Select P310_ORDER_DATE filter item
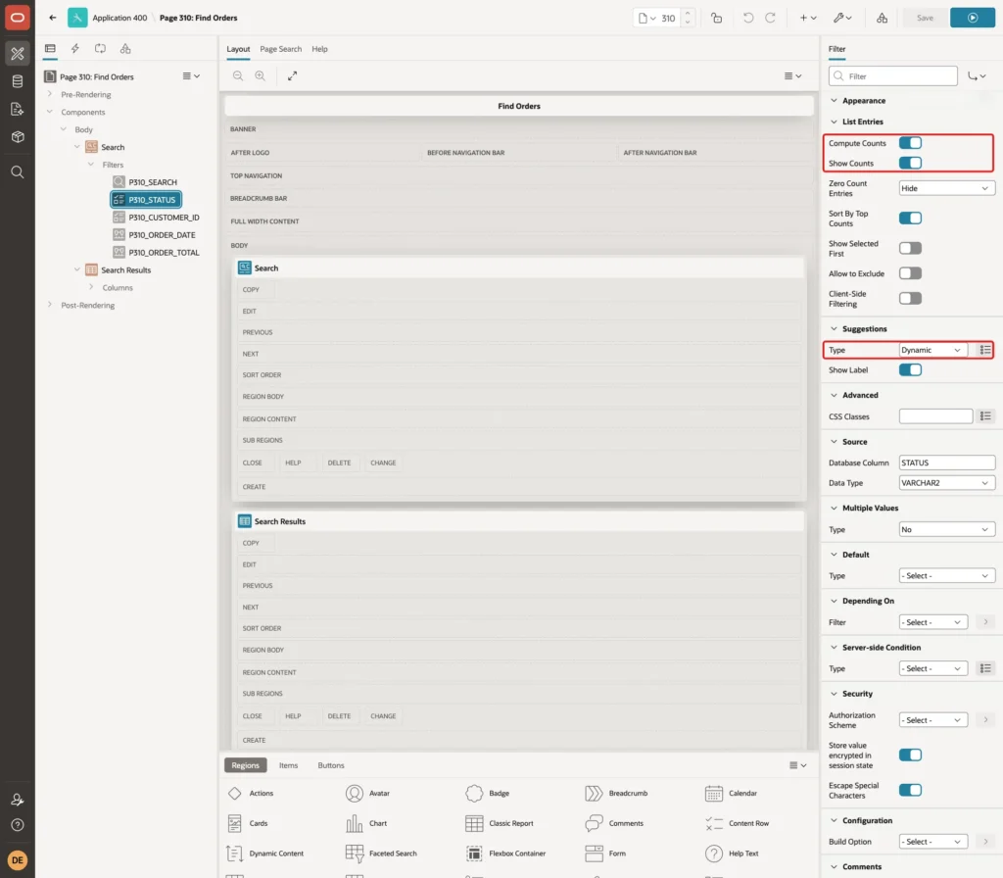Viewport: 1003px width, 878px height. [162, 235]
